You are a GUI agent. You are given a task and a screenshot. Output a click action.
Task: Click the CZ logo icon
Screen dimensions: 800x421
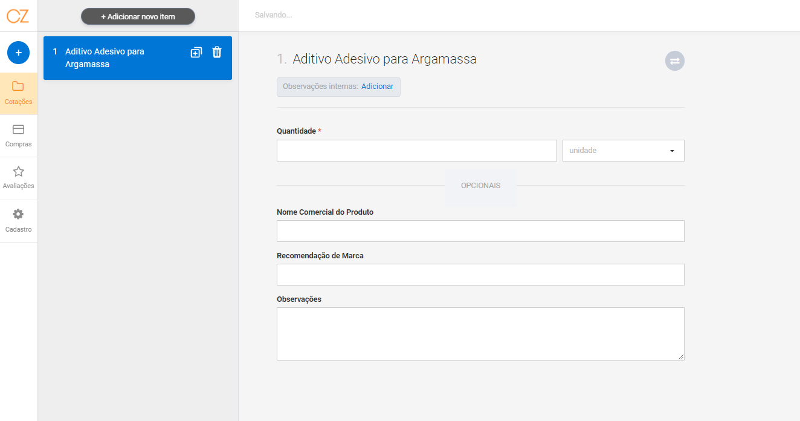(18, 16)
